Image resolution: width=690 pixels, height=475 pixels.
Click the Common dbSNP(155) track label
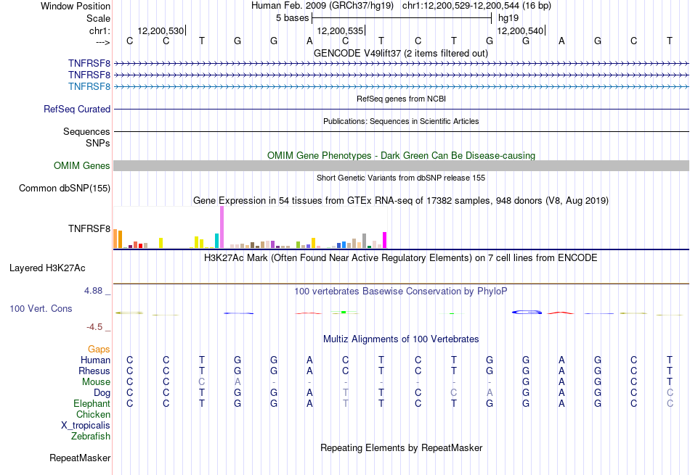click(65, 188)
